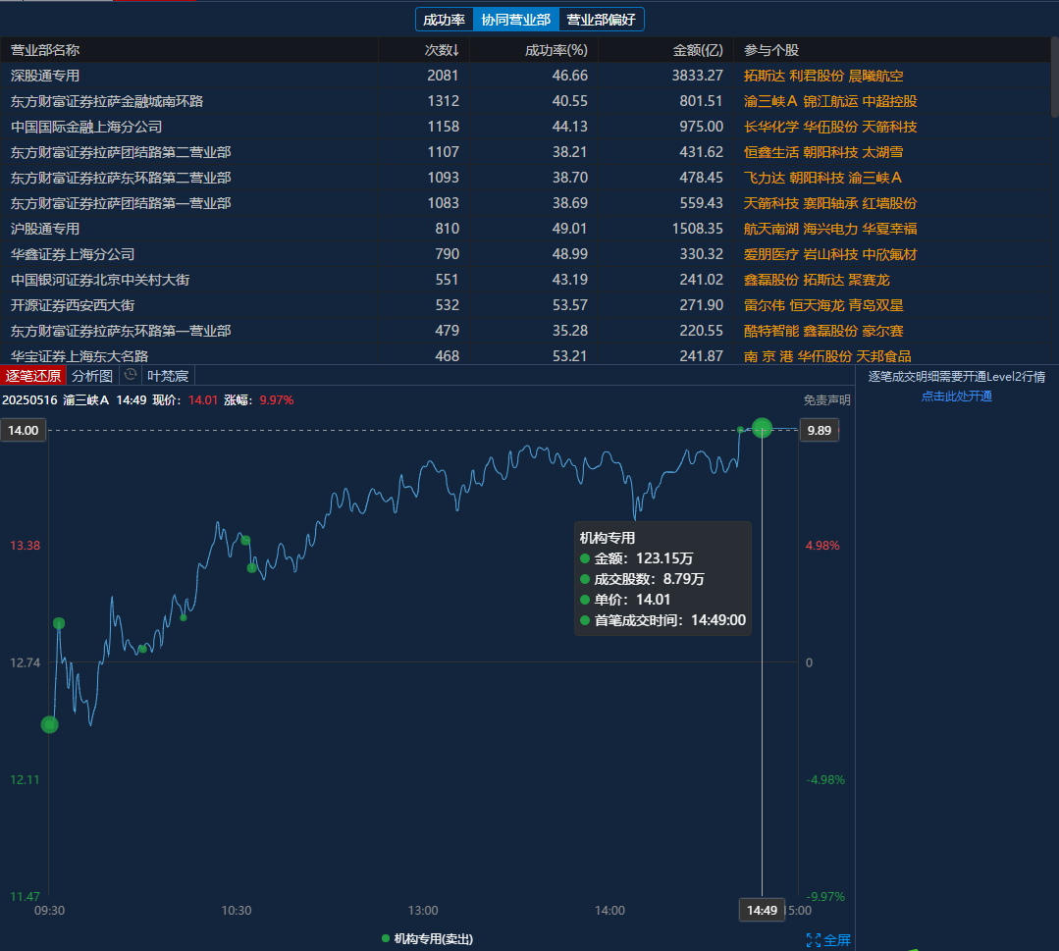Click success rate 53.57 cell
The image size is (1059, 951).
coord(569,305)
